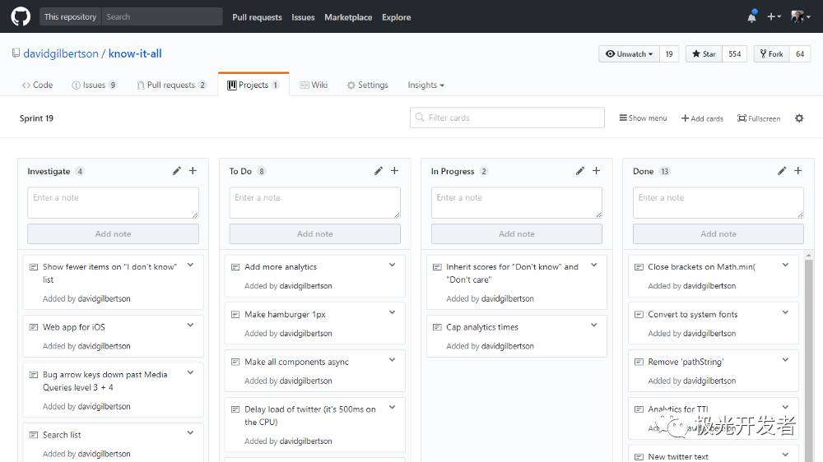The height and width of the screenshot is (462, 823).
Task: Add a card to Done column
Action: click(798, 171)
